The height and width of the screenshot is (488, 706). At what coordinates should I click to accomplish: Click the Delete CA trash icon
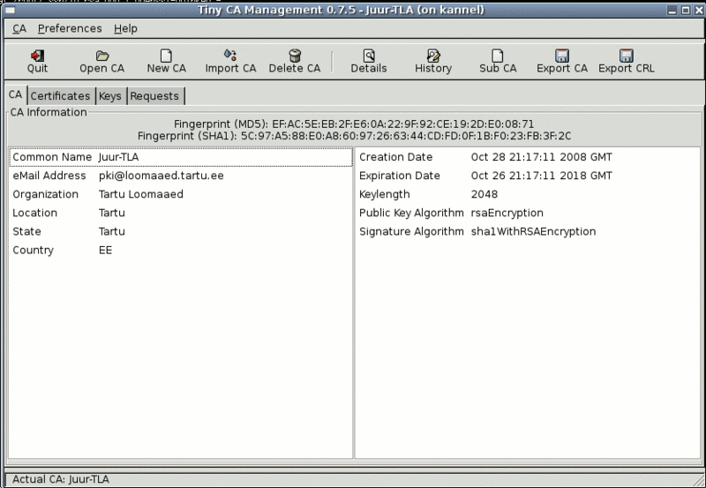point(295,56)
